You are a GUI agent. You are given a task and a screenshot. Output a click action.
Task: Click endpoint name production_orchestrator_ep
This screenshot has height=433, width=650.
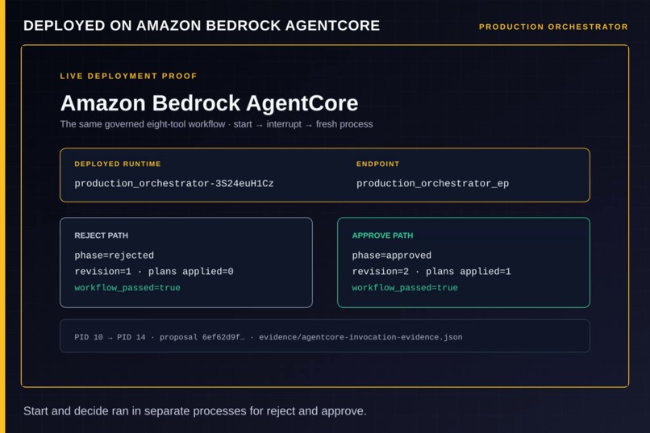pos(432,184)
